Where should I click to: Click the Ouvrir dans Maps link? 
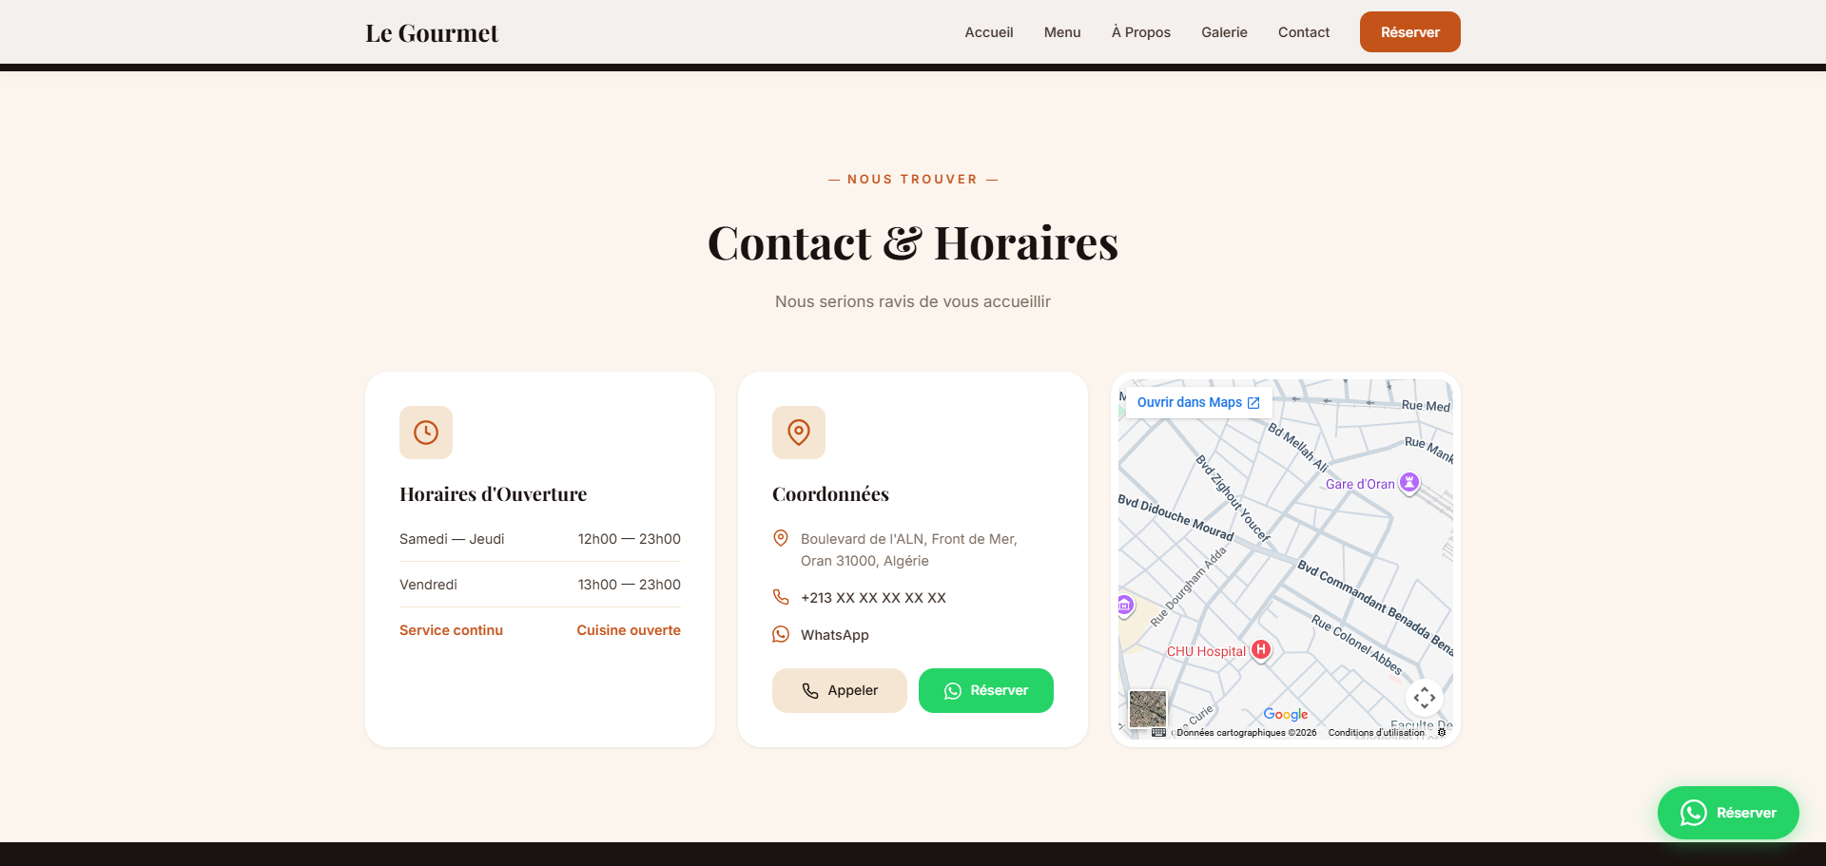(1197, 402)
